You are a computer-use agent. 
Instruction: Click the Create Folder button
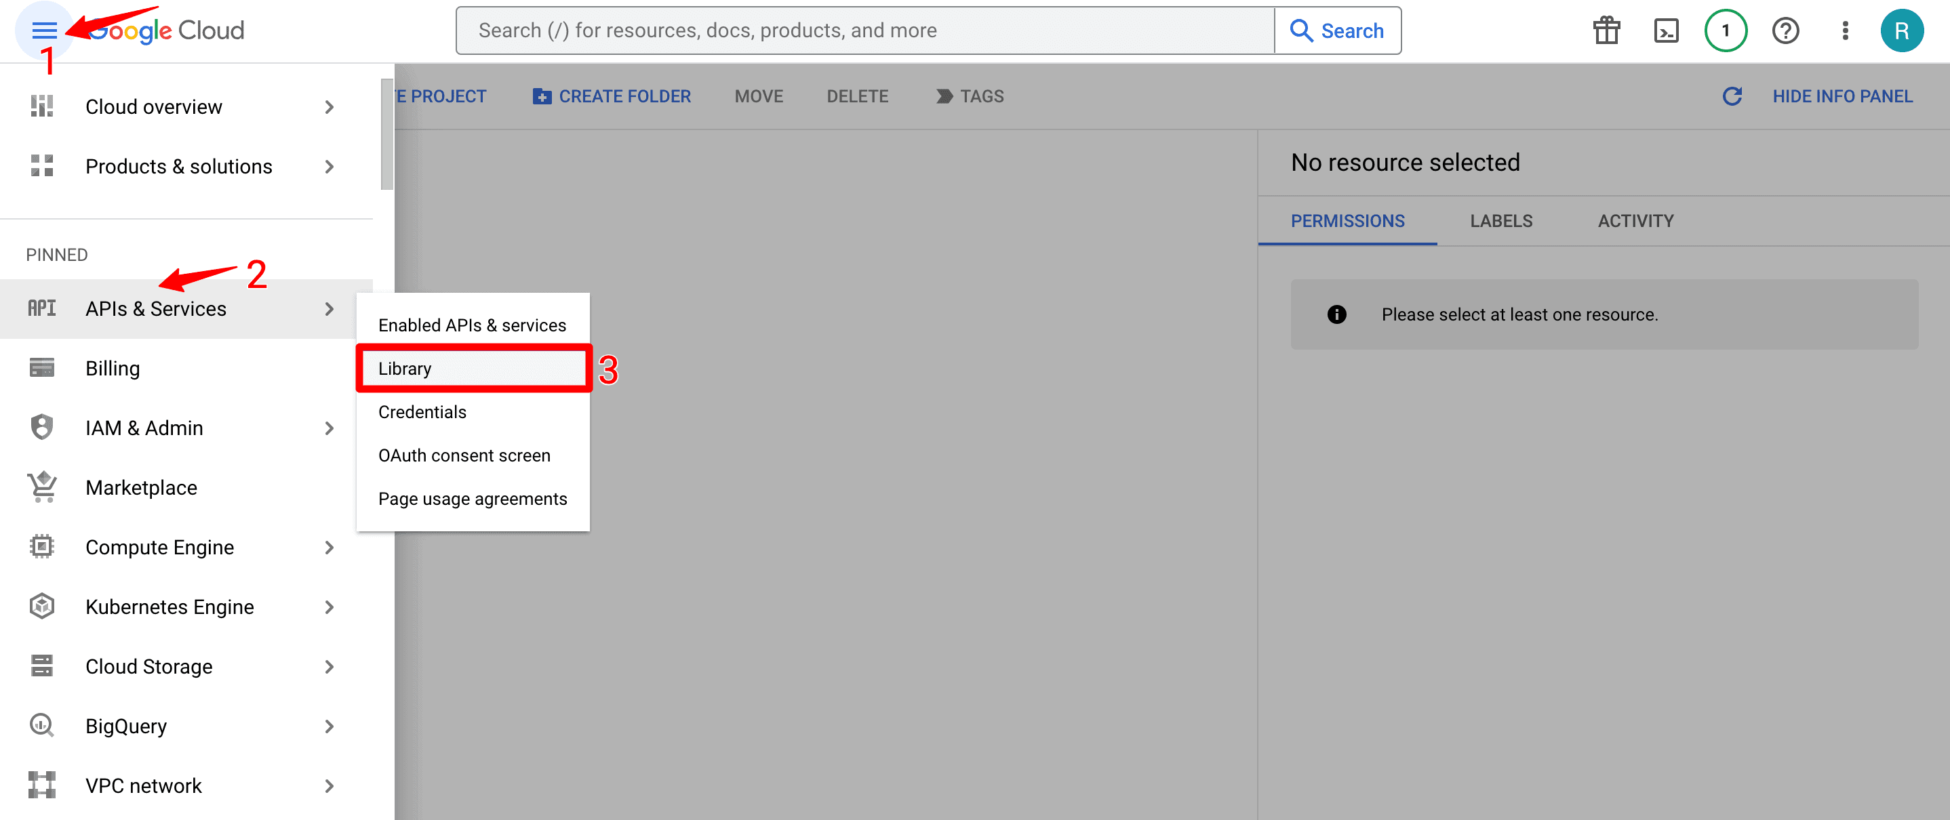[x=612, y=96]
